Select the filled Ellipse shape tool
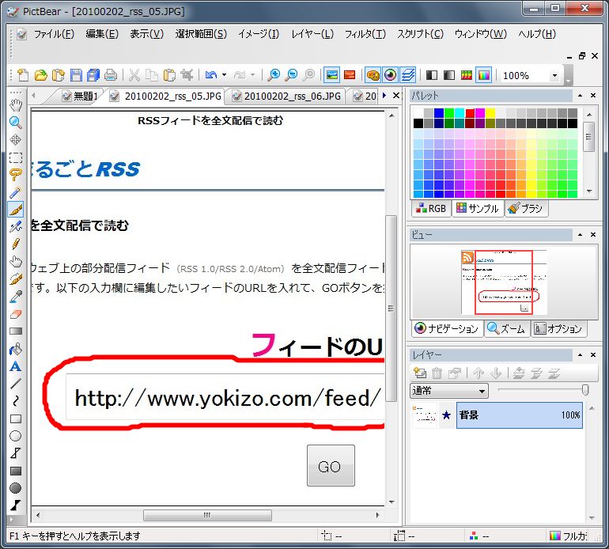609x549 pixels. pyautogui.click(x=16, y=488)
